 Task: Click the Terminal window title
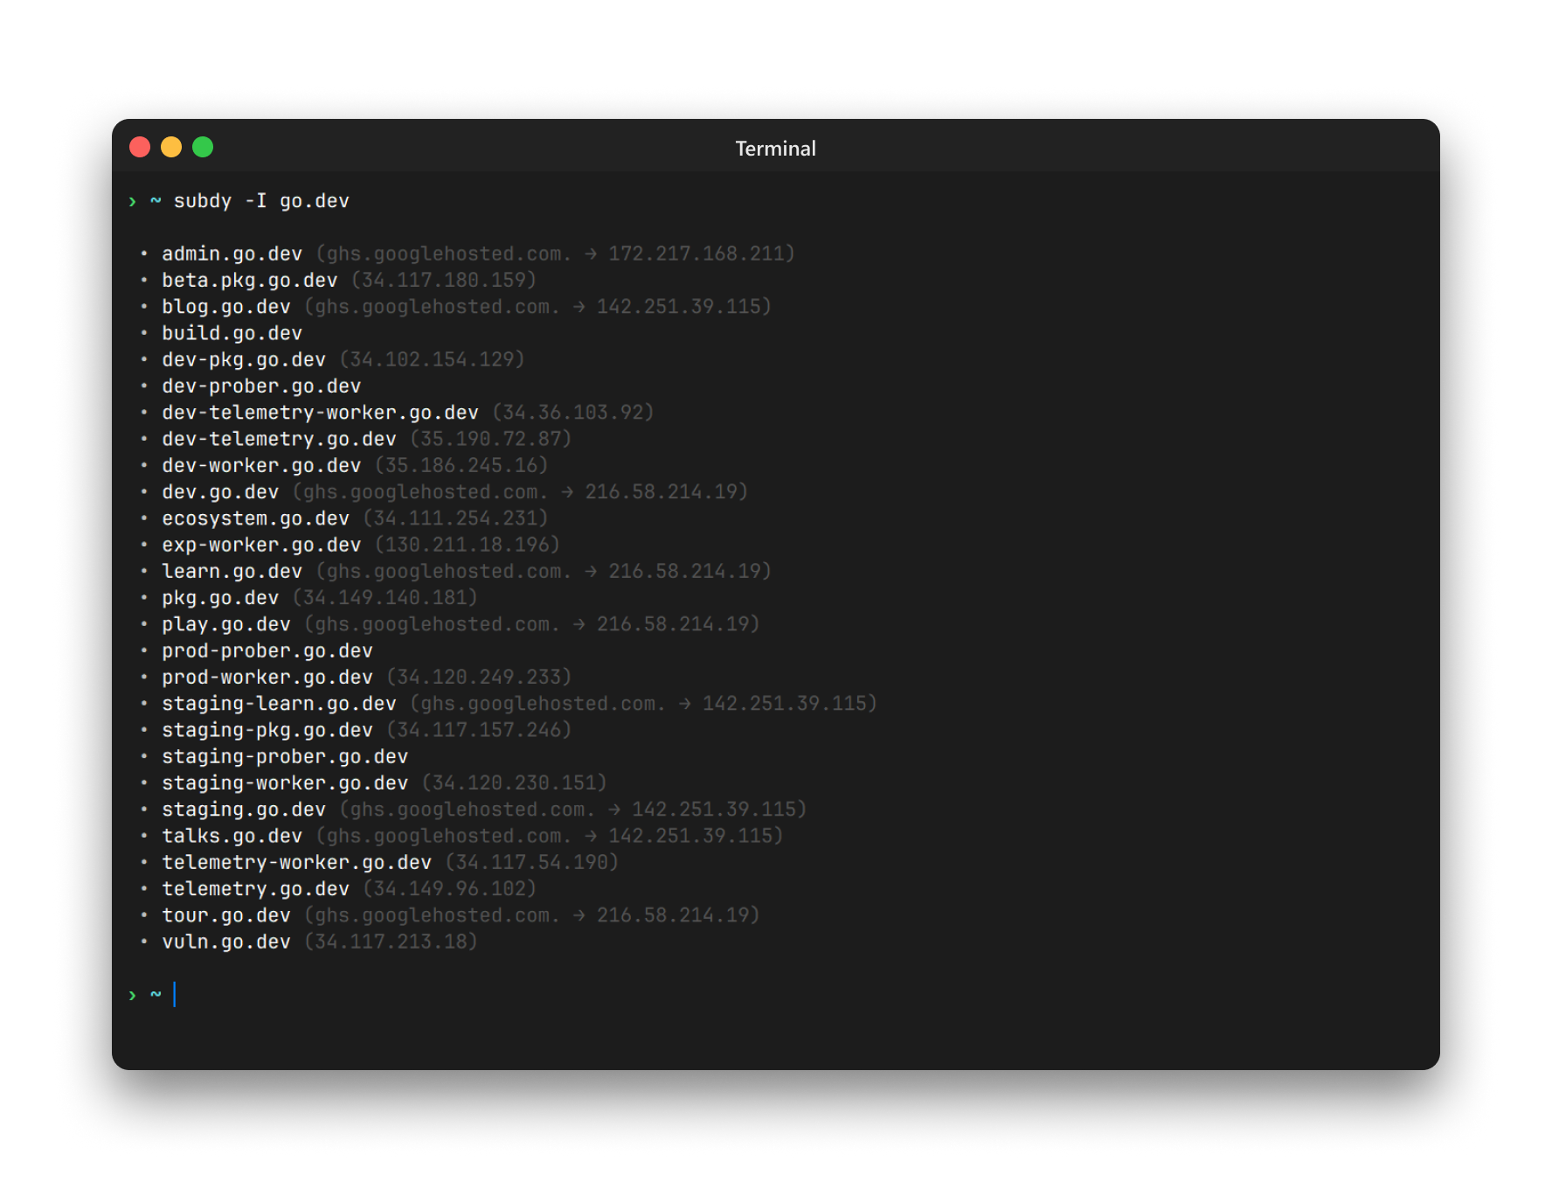(775, 149)
